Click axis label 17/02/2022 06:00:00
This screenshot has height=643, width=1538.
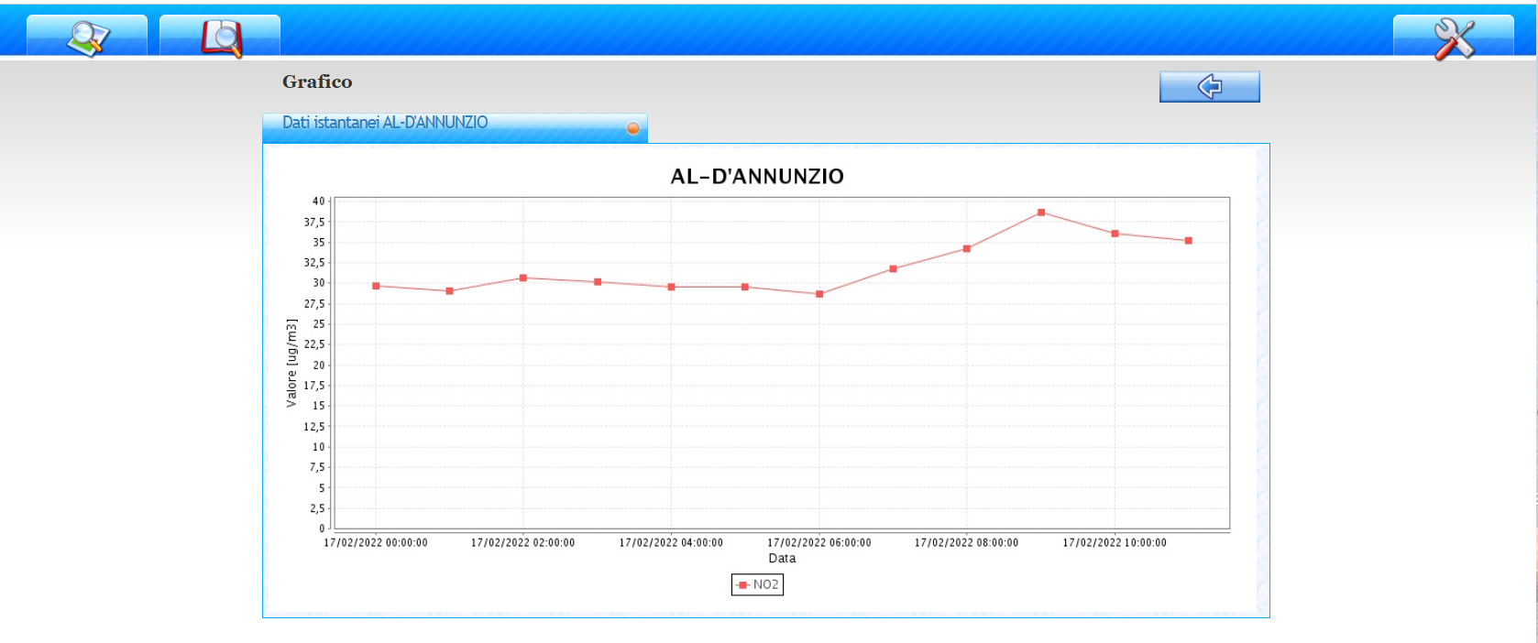point(819,543)
